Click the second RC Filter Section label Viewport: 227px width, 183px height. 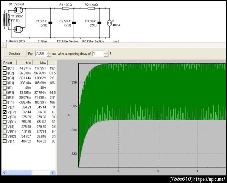[93, 41]
